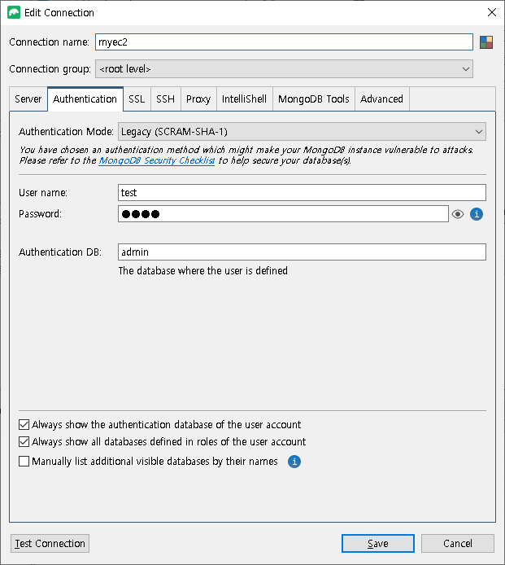Cancel editing the connection
This screenshot has height=565, width=505.
click(458, 543)
